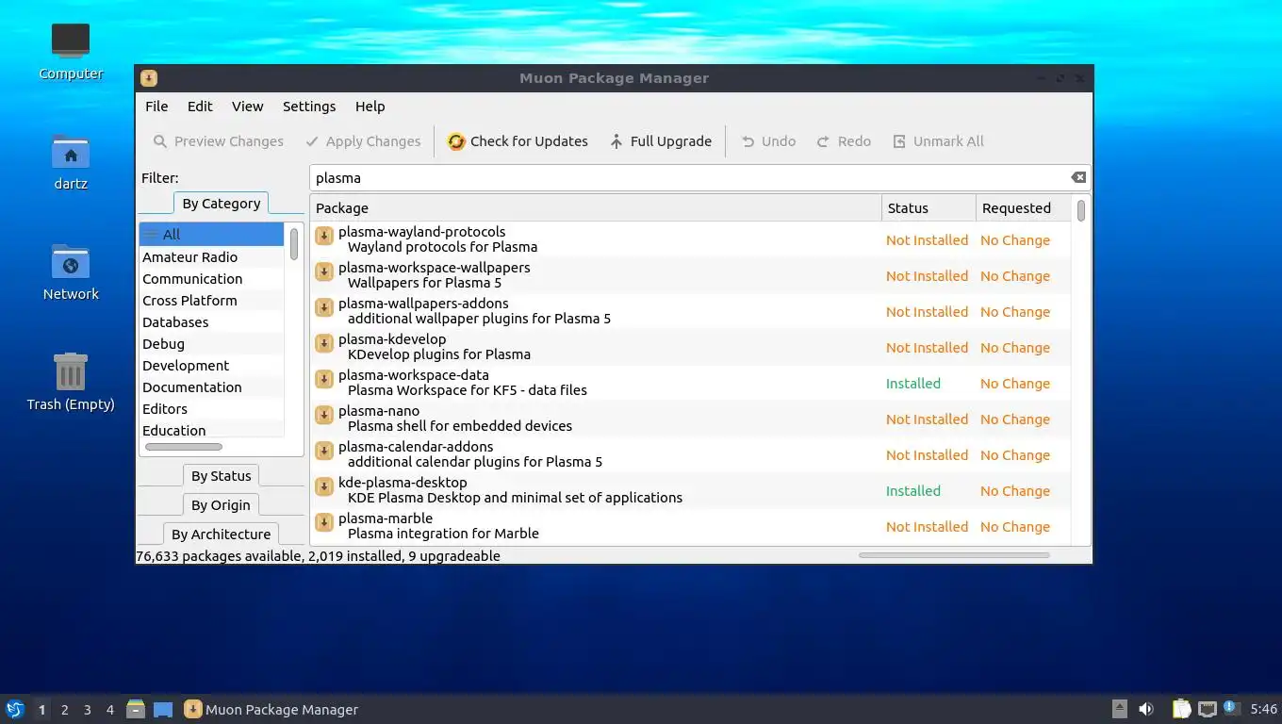Click the package icon beside plasma-workspace-data

(x=324, y=379)
